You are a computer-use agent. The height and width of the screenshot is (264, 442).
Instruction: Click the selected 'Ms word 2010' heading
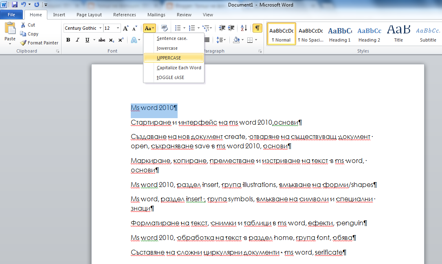tap(154, 108)
